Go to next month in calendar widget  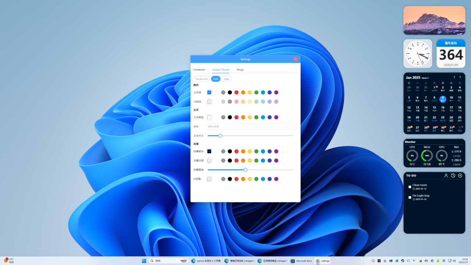click(x=460, y=77)
